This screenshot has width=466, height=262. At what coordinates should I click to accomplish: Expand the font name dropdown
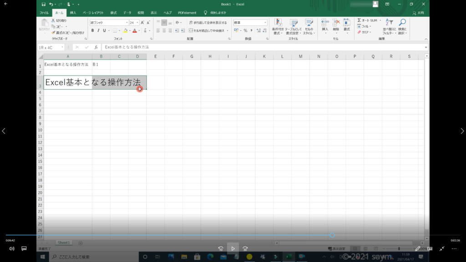[127, 22]
